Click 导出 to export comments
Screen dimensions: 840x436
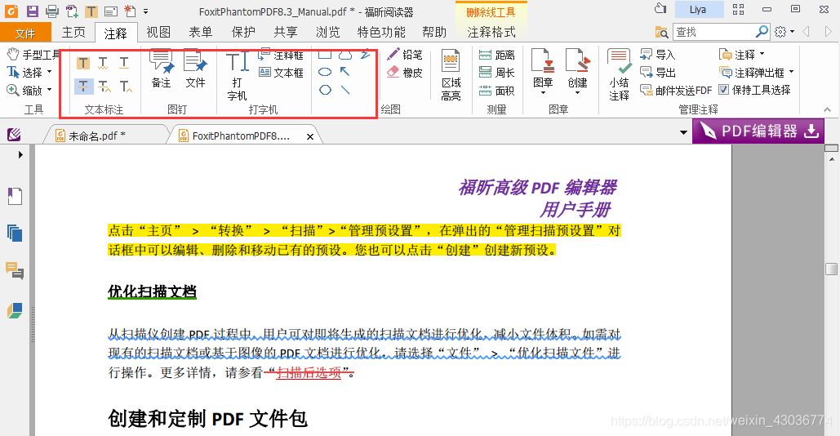(x=658, y=73)
